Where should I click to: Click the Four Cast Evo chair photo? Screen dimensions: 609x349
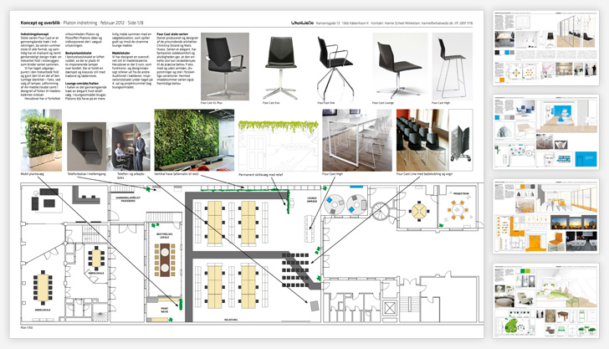(281, 66)
